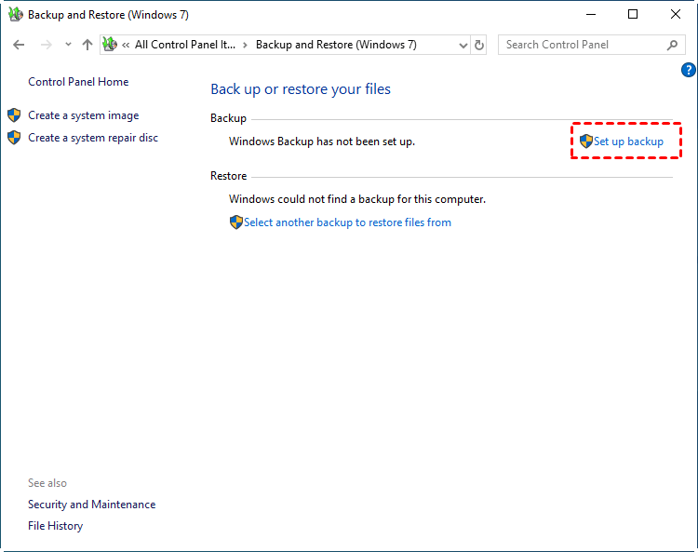
Task: Click the Up one level arrow
Action: (87, 45)
